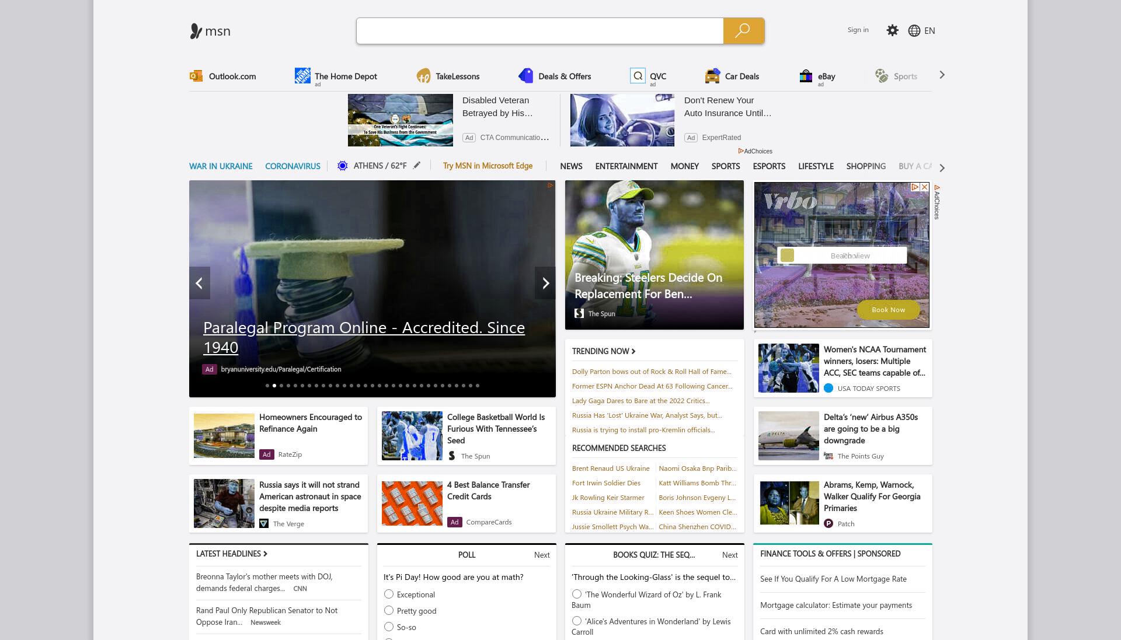The height and width of the screenshot is (640, 1121).
Task: Click the AdChoices icon under top ads
Action: (741, 151)
